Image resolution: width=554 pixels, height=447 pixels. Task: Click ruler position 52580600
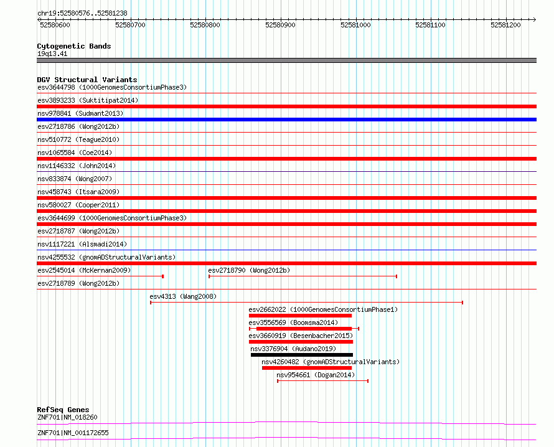(x=55, y=25)
